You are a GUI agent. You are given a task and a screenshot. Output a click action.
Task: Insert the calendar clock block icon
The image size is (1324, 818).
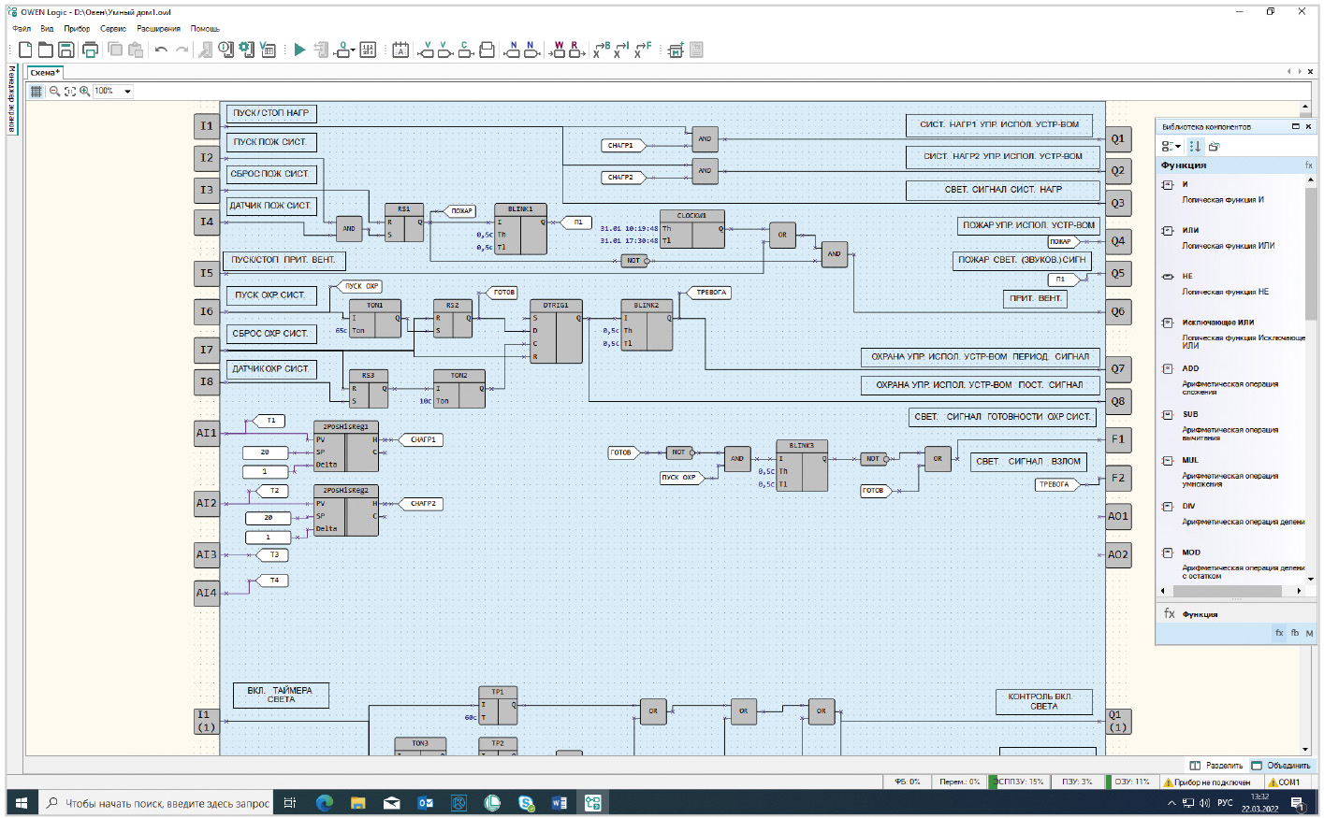click(400, 50)
